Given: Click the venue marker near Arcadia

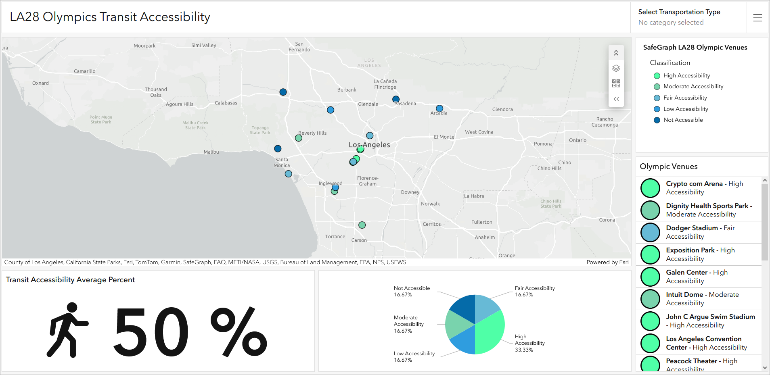Looking at the screenshot, I should click(439, 108).
